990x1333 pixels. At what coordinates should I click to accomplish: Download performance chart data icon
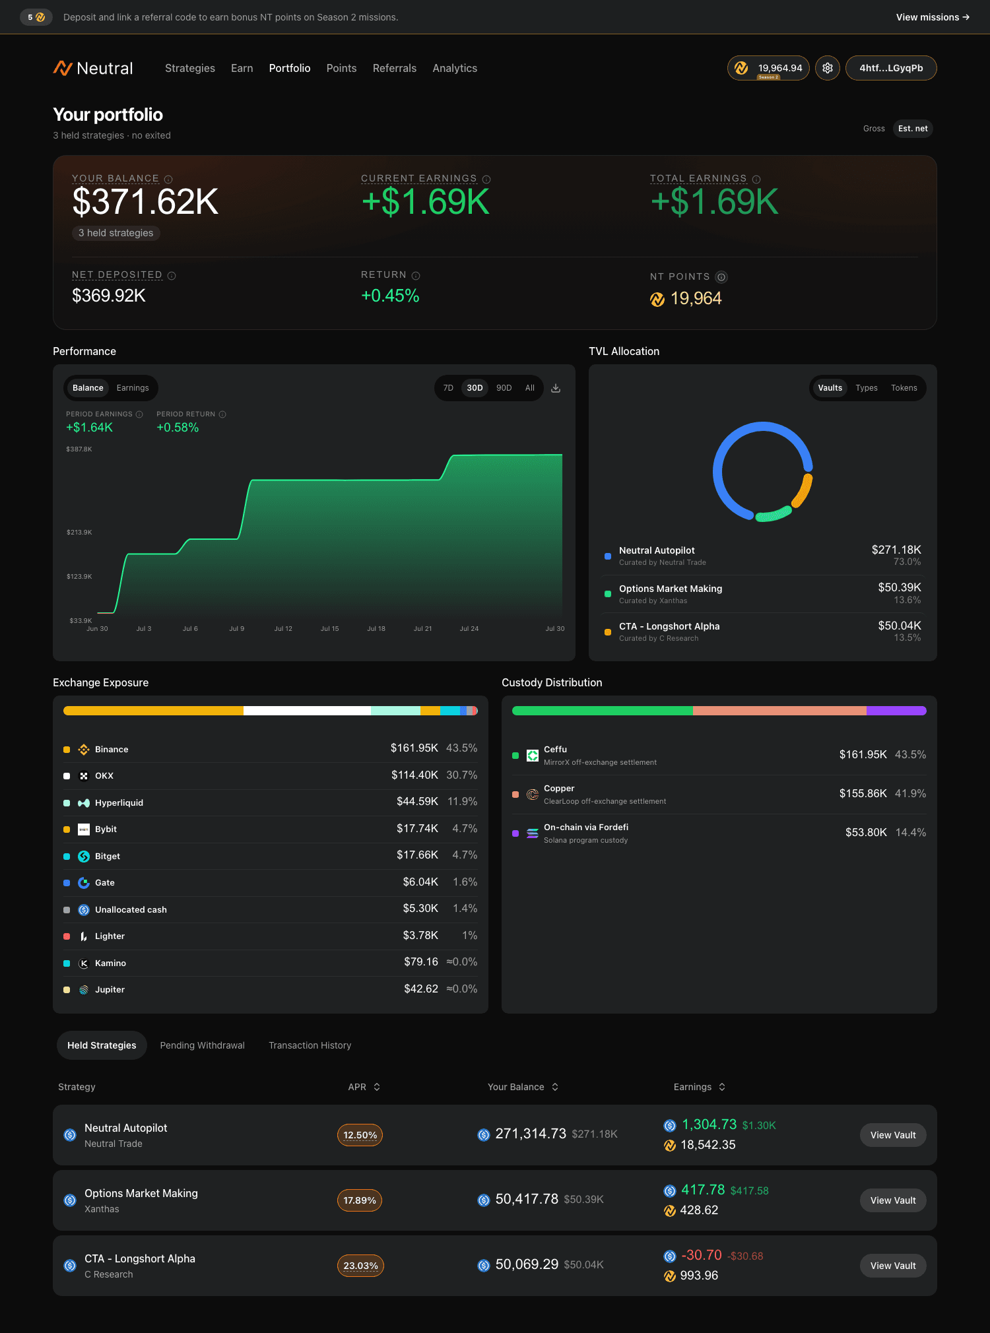(x=556, y=388)
